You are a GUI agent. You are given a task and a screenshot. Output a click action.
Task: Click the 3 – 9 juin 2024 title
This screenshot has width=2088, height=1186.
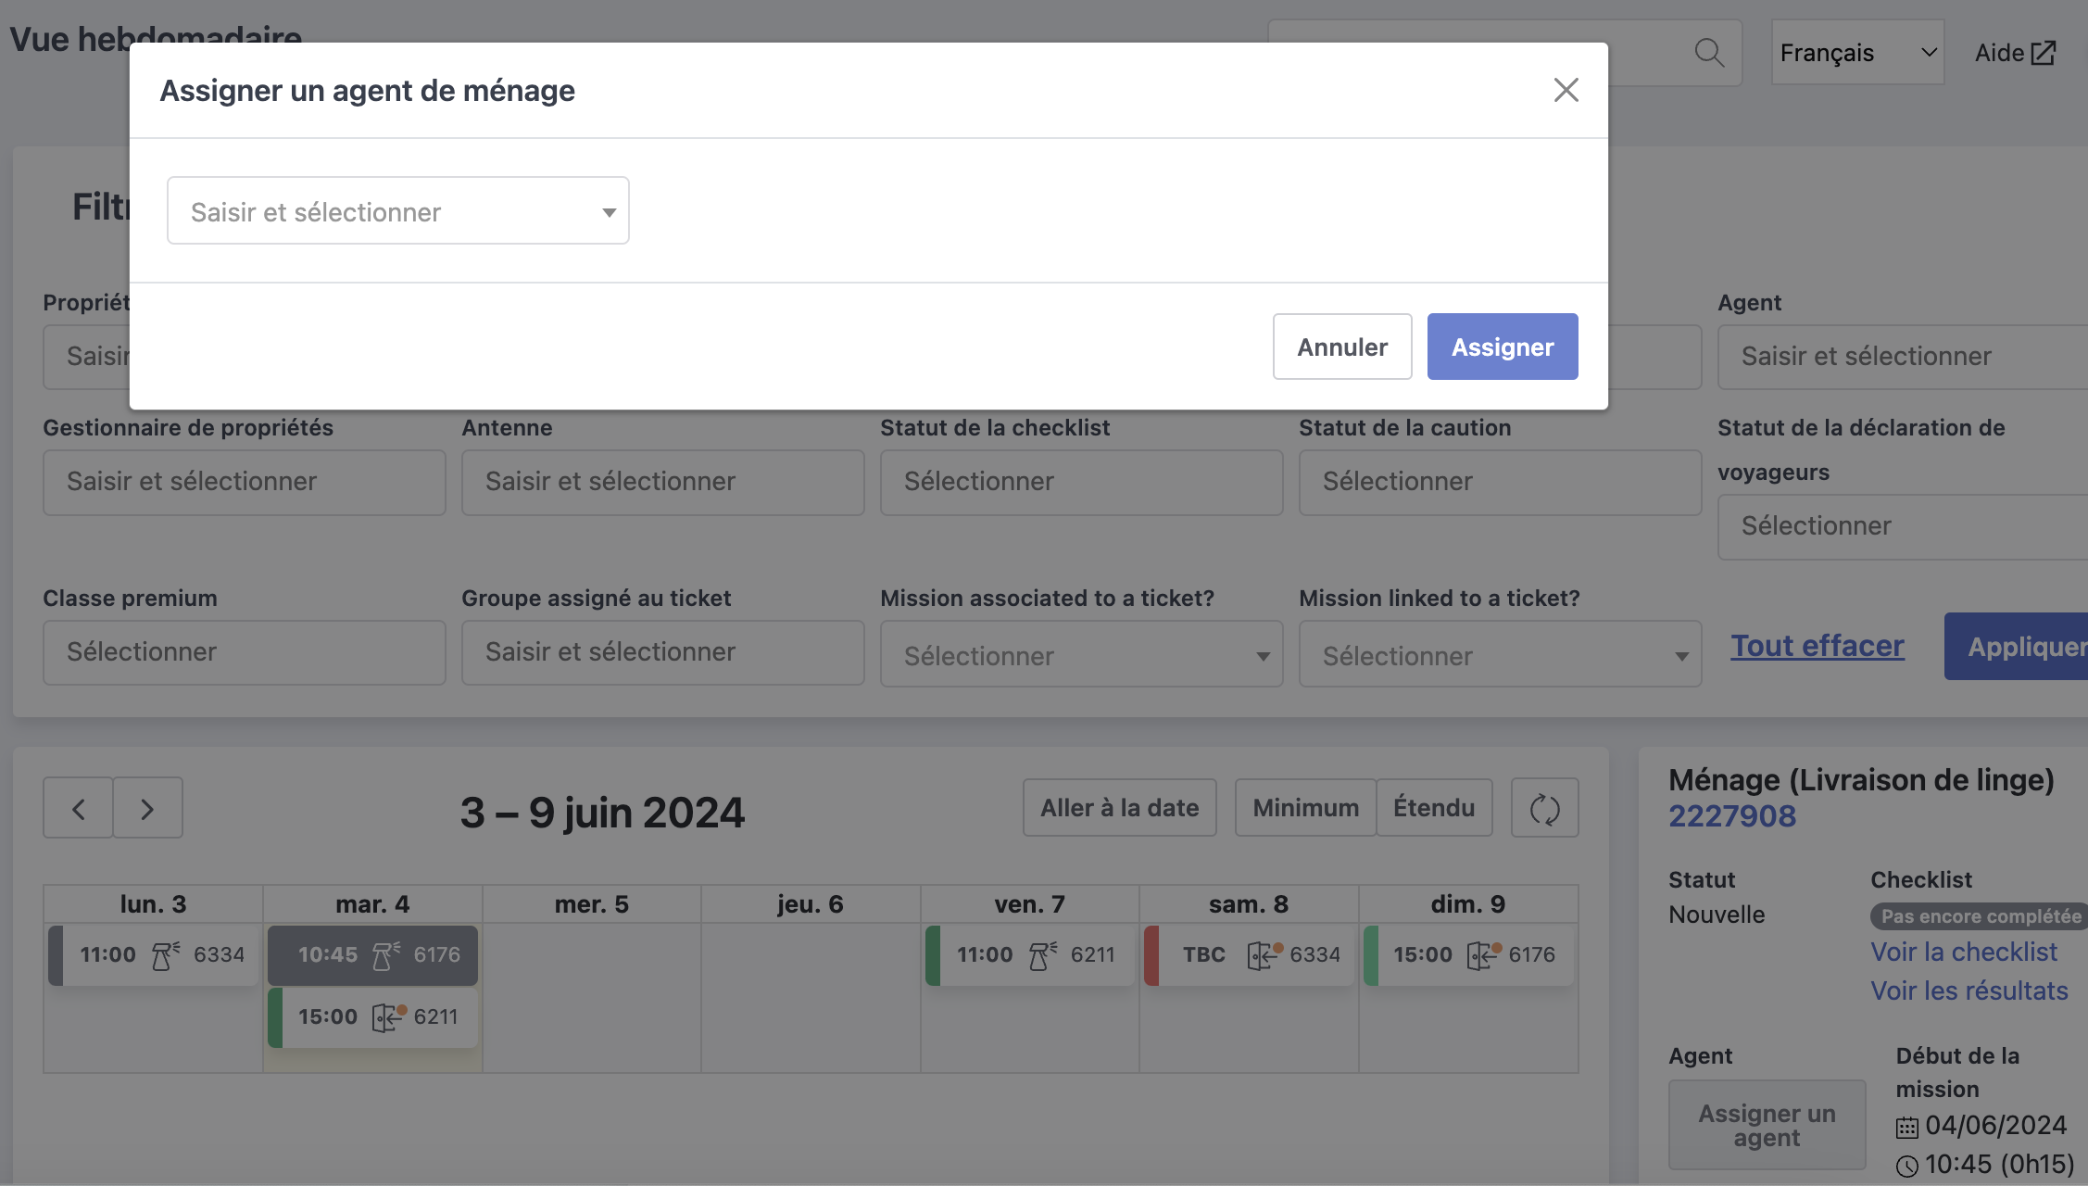point(602,813)
